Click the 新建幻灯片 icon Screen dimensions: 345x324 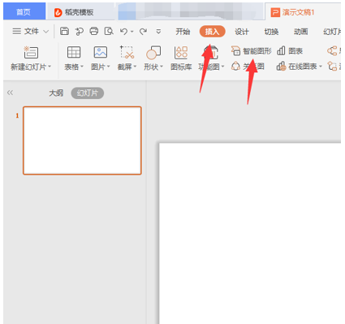[31, 53]
